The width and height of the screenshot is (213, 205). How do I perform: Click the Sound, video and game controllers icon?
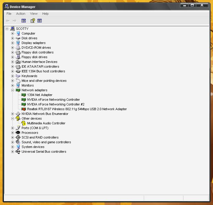pyautogui.click(x=18, y=142)
